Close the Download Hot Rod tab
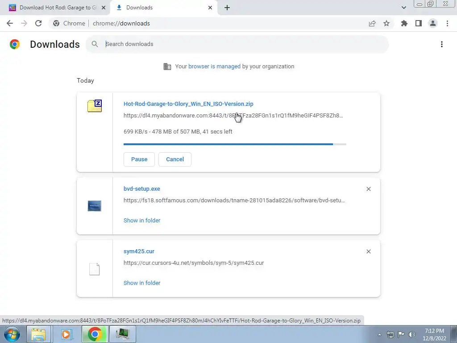Image resolution: width=457 pixels, height=343 pixels. [104, 8]
